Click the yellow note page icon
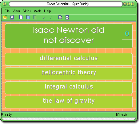This screenshot has width=140, height=124. pos(60,17)
